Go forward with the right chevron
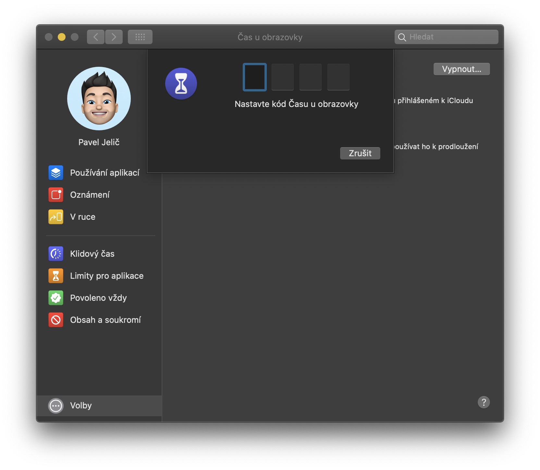Viewport: 540px width, 470px height. click(x=114, y=37)
